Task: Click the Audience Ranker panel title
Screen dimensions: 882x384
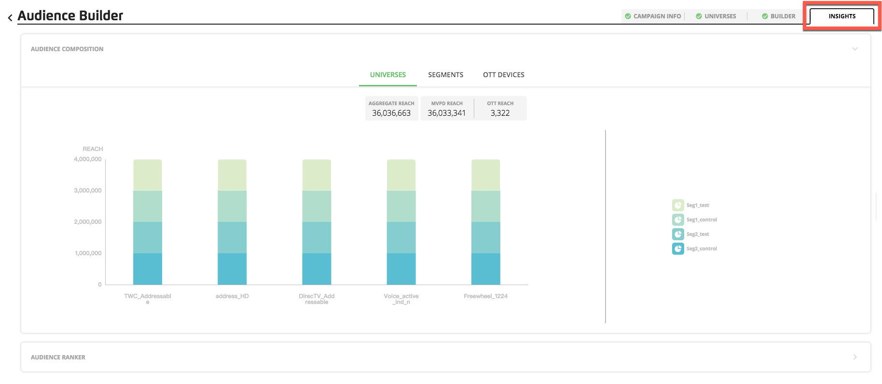Action: coord(58,357)
